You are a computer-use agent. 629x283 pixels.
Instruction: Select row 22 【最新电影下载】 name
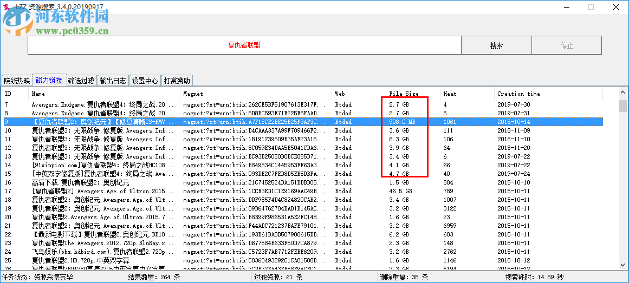click(x=103, y=234)
